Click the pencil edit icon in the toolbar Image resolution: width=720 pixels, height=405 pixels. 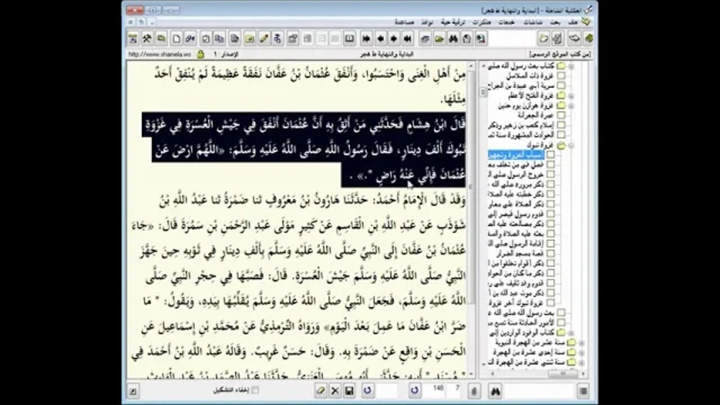263,38
